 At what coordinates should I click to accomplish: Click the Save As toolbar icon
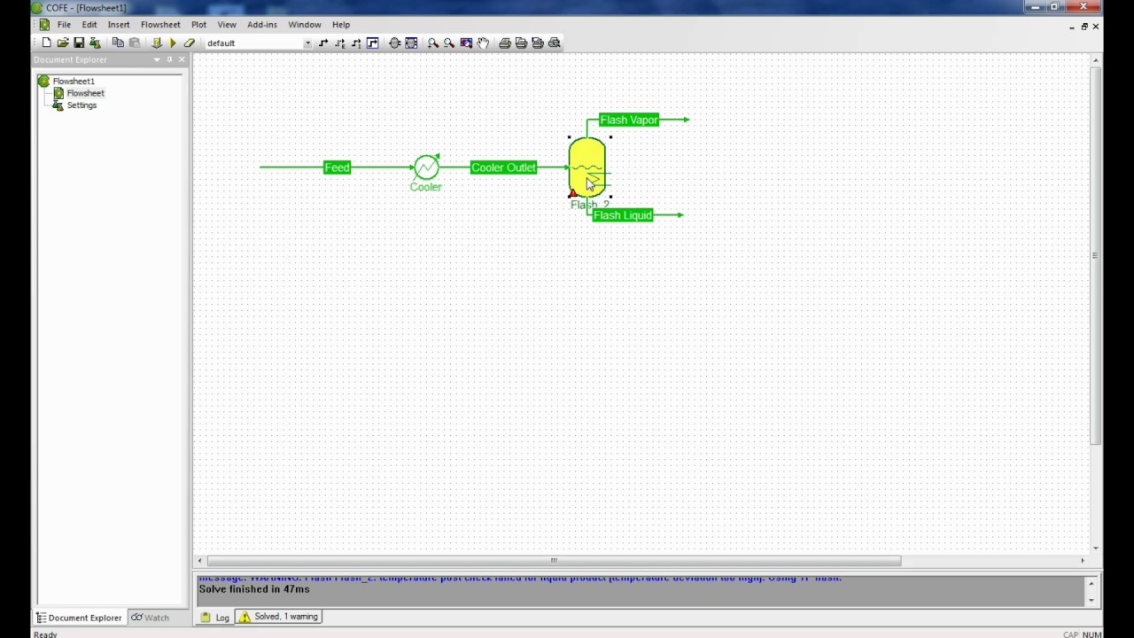(x=95, y=43)
